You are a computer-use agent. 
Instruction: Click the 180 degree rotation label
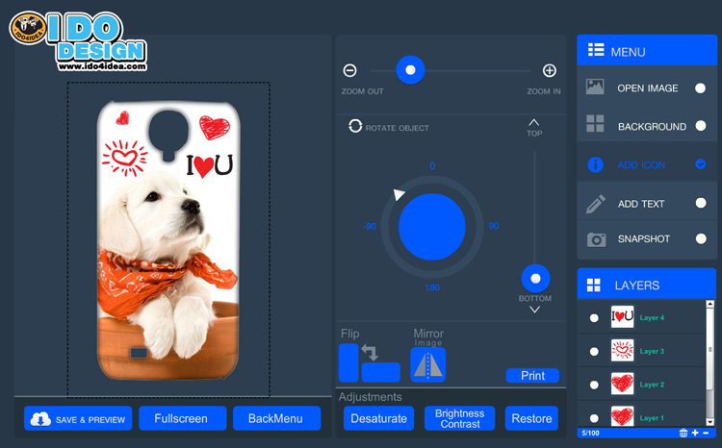coord(432,287)
